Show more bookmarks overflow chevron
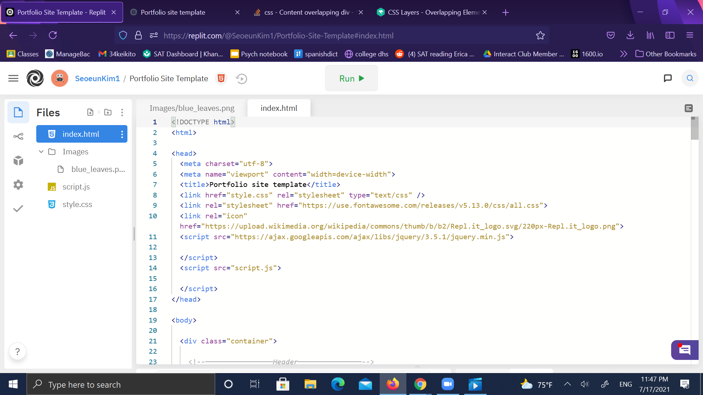Image resolution: width=703 pixels, height=395 pixels. pos(624,54)
